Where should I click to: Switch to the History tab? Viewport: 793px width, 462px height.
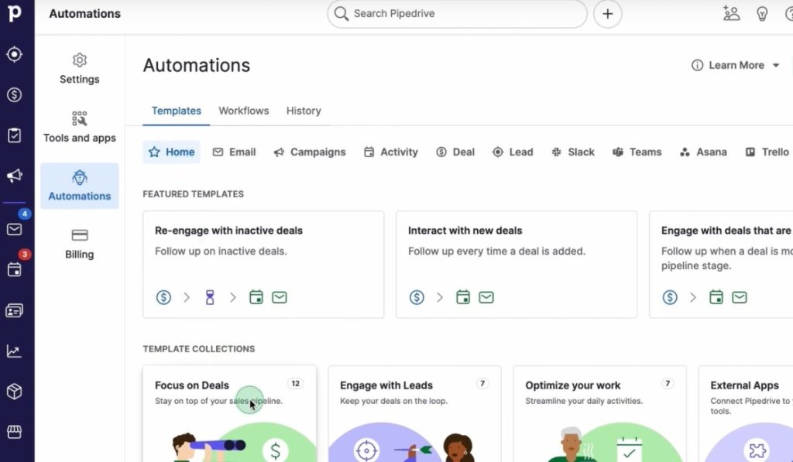(x=304, y=111)
